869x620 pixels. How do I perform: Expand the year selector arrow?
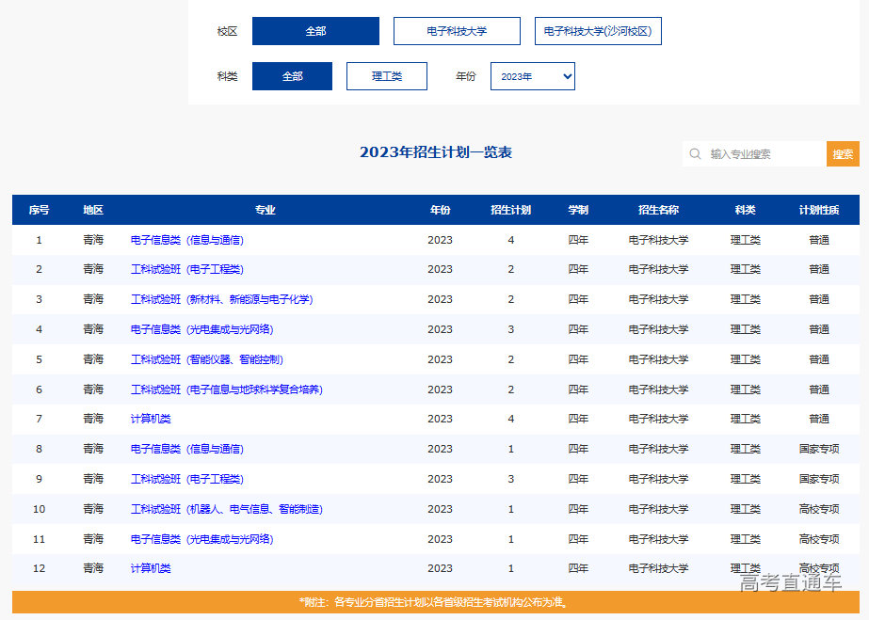565,75
